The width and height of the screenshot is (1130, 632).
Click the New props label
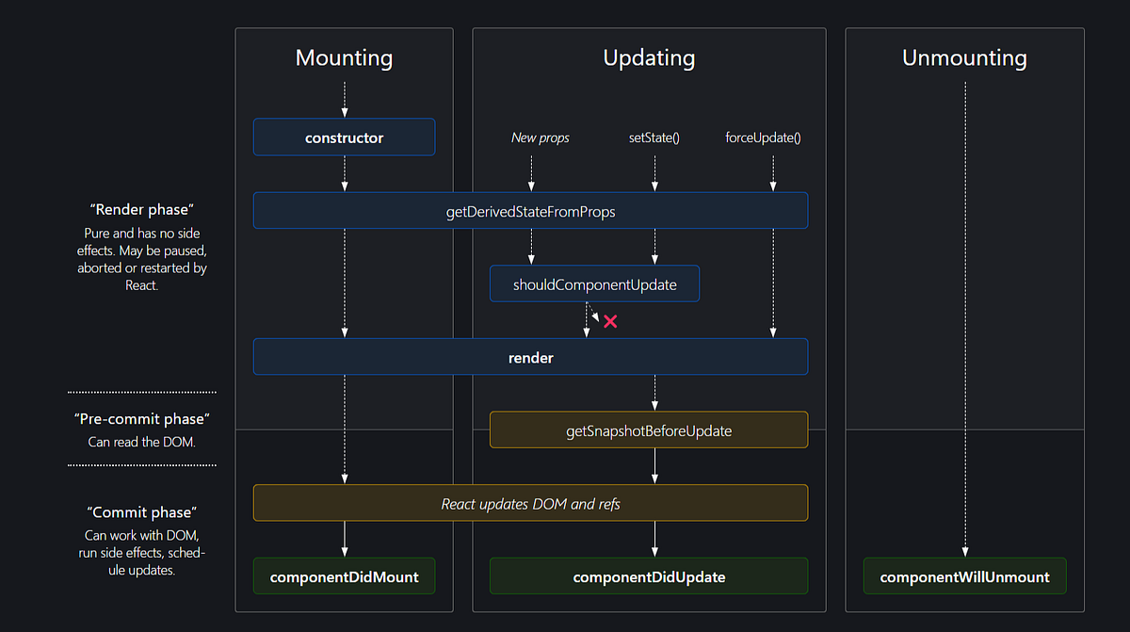pyautogui.click(x=540, y=137)
